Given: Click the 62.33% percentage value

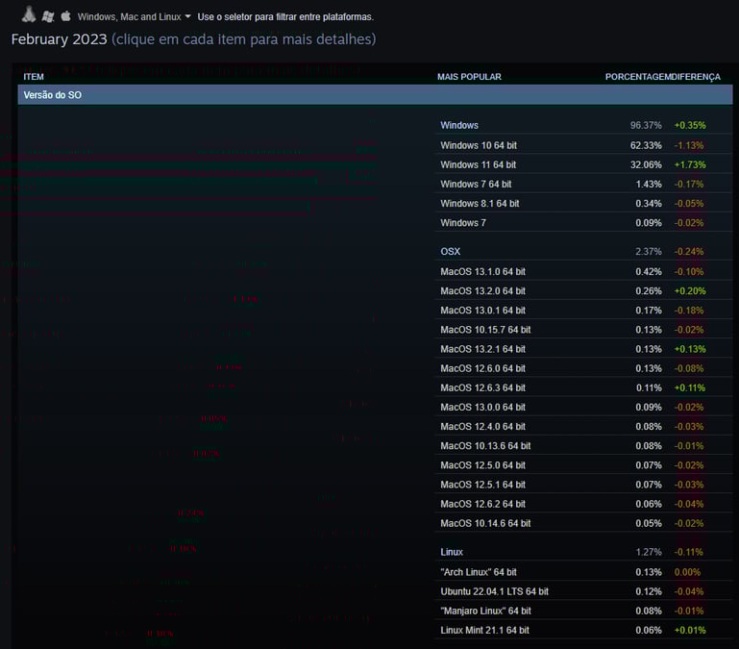Looking at the screenshot, I should pyautogui.click(x=646, y=145).
